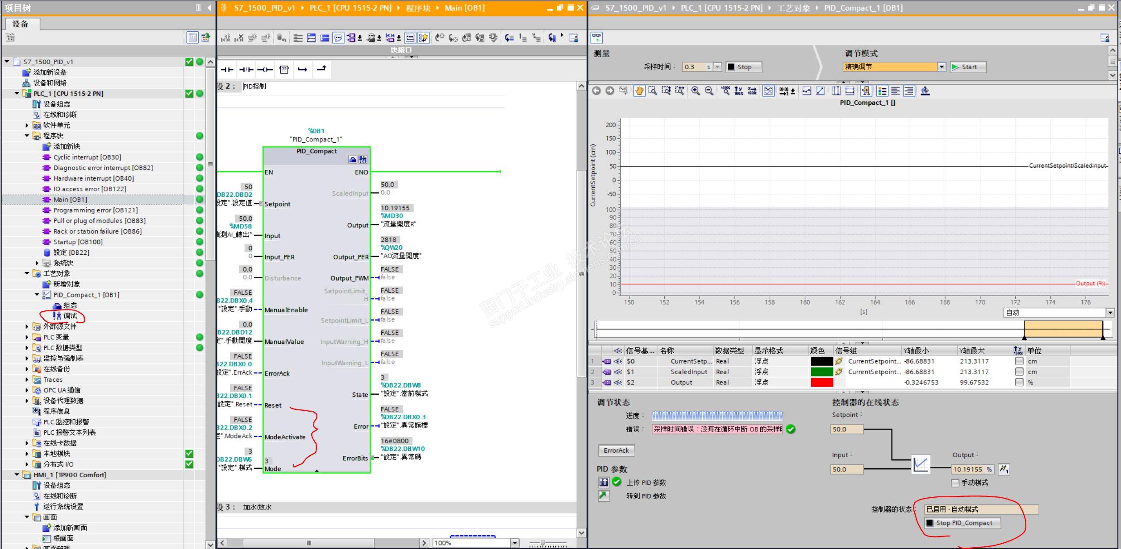Viewport: 1121px width, 549px height.
Task: Click the go to PID parameters arrow icon
Action: 604,495
